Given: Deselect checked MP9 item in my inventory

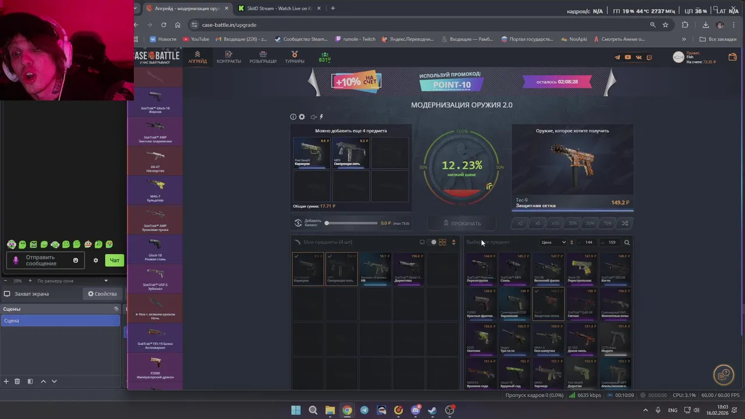Looking at the screenshot, I should click(341, 268).
